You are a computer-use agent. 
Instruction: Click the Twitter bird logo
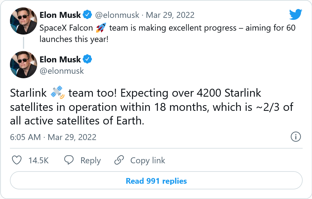296,14
